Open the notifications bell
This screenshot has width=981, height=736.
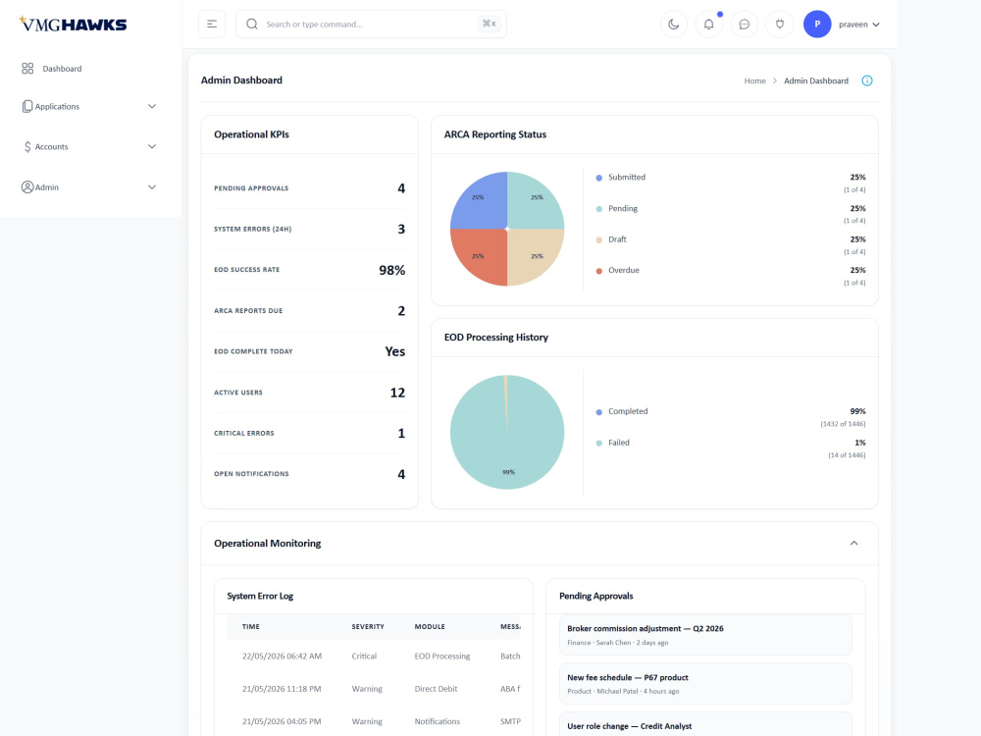pyautogui.click(x=709, y=24)
